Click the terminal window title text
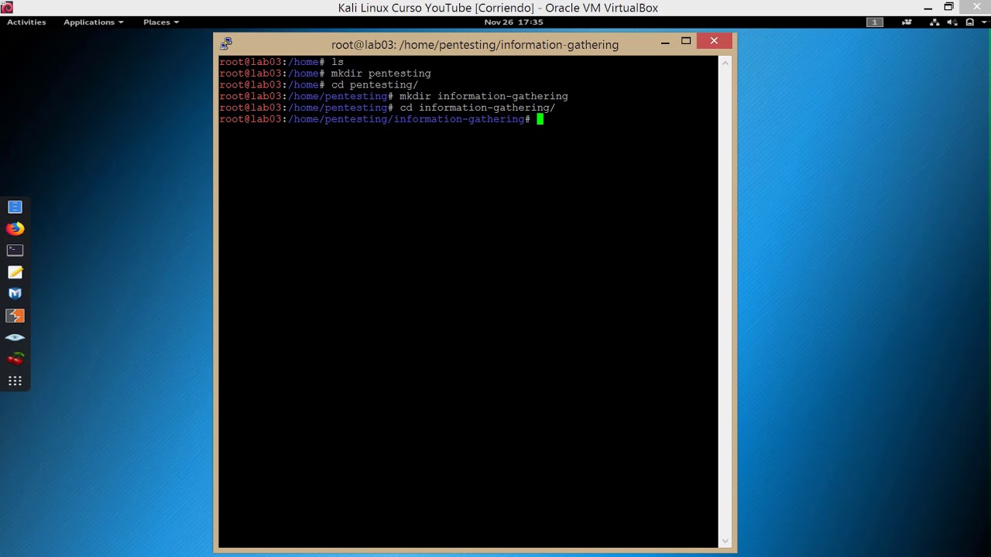The height and width of the screenshot is (557, 991). [x=475, y=45]
